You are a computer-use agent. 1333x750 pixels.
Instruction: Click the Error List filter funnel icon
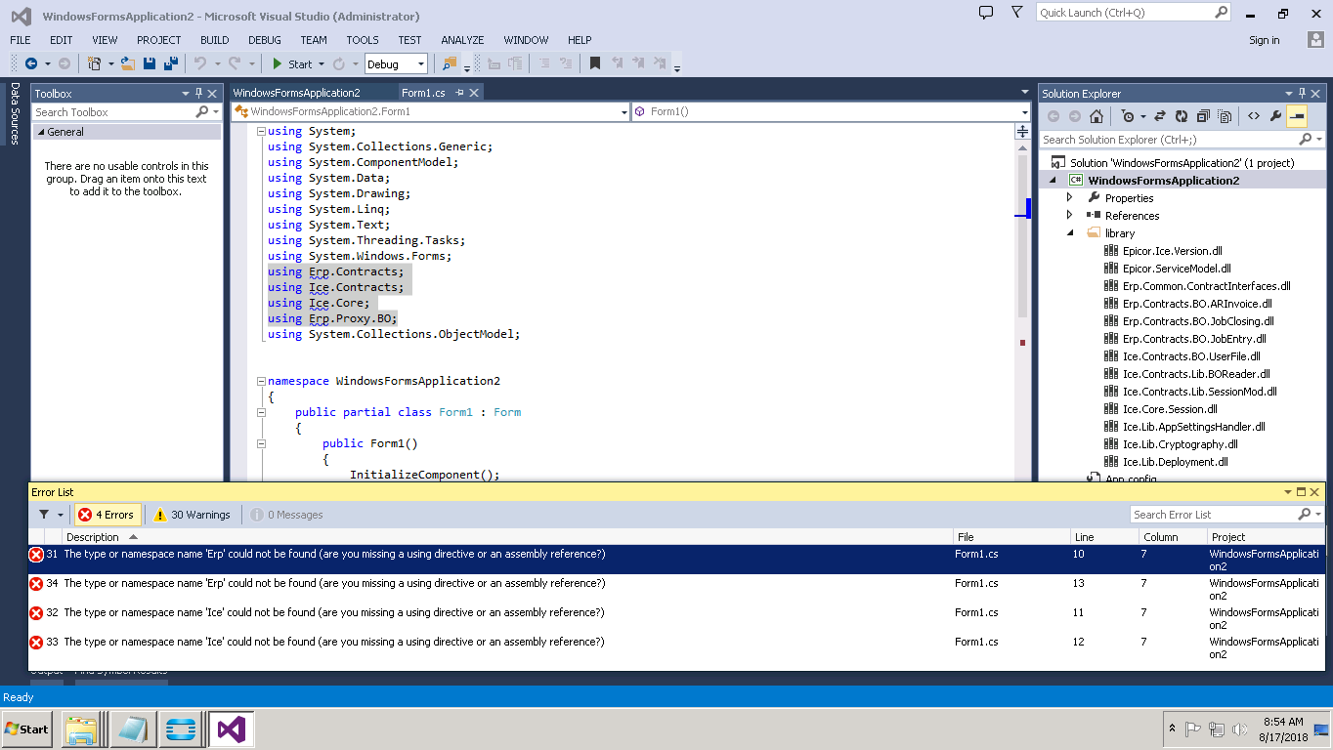pos(44,515)
